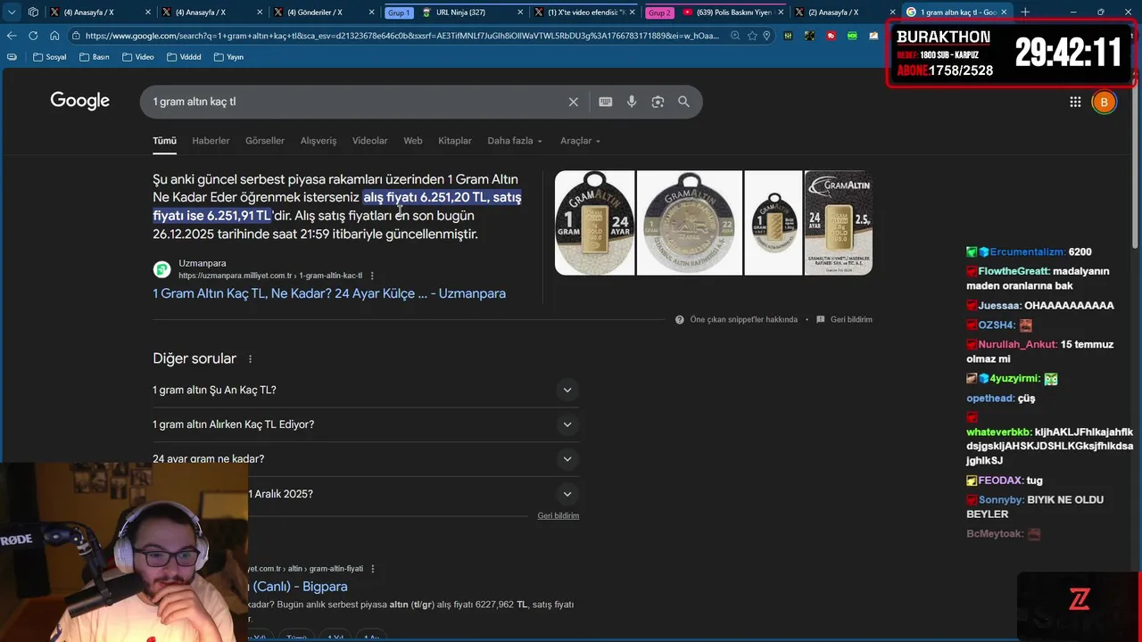The width and height of the screenshot is (1142, 642).
Task: Open more options for Diğer sorular
Action: 250,358
